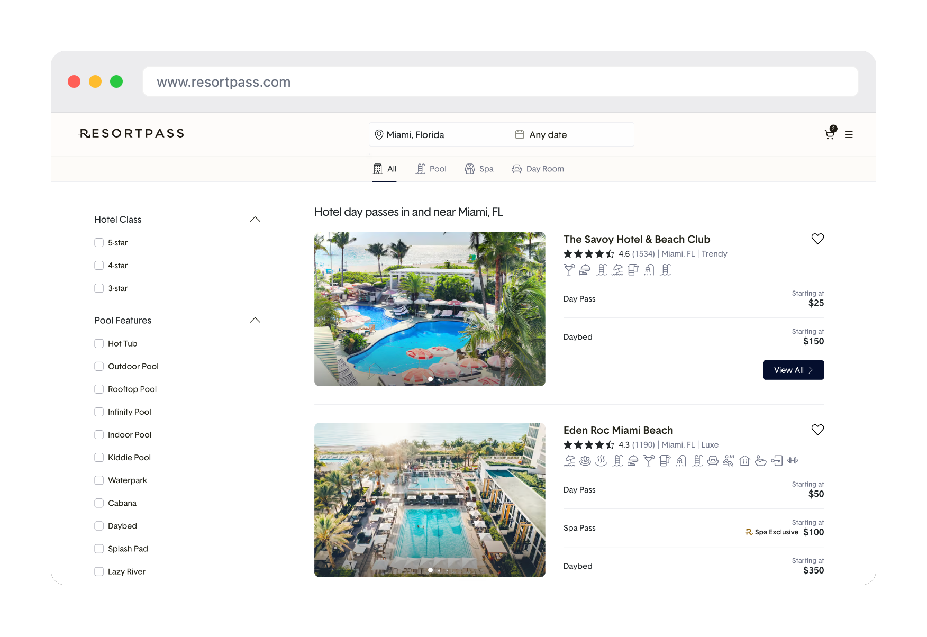The image size is (927, 637).
Task: Click Eden Roc food service cloche icon
Action: 633,461
